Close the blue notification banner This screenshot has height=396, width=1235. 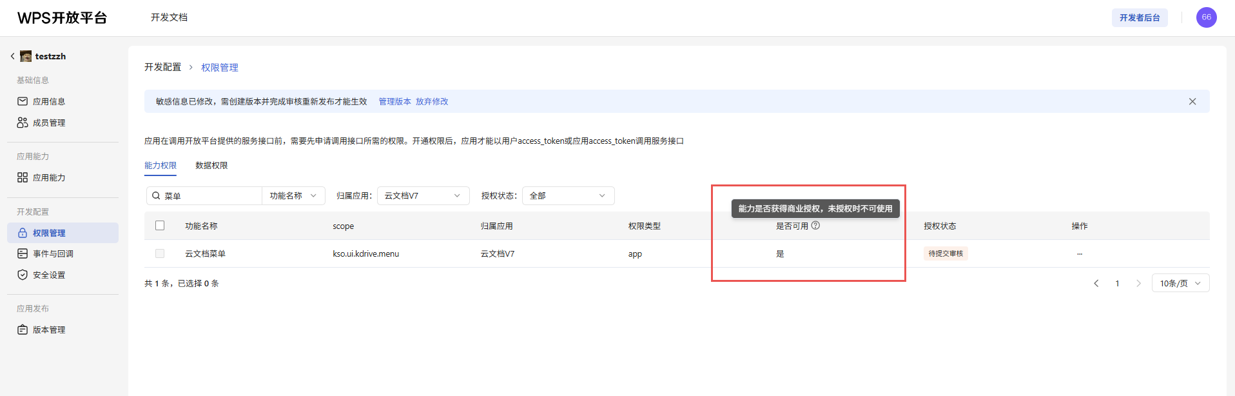(x=1192, y=101)
